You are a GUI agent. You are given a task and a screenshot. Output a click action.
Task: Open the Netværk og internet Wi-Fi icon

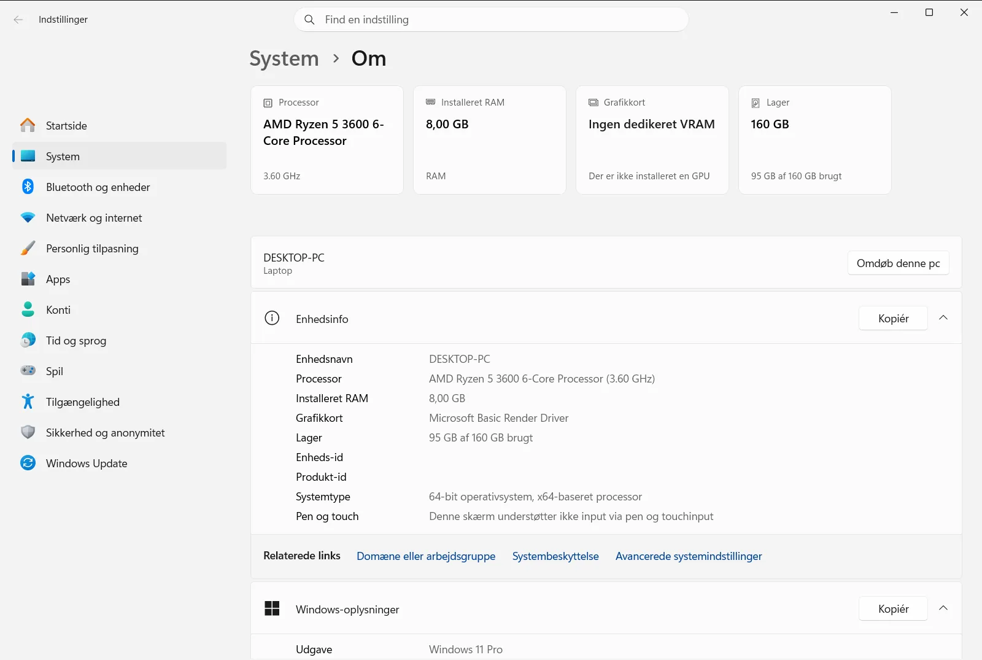pos(28,217)
